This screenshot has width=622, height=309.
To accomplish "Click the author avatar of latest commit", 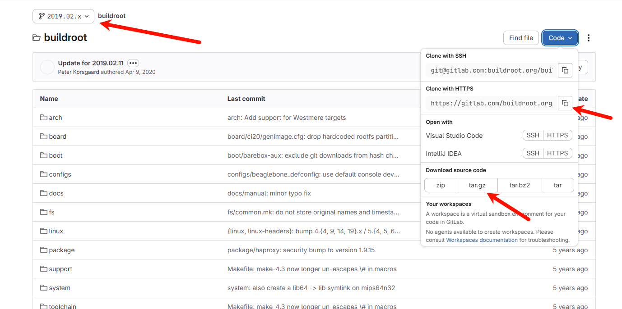I will (47, 67).
